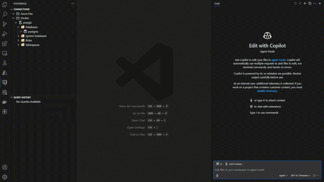Screen dimensions: 324x182
Task: Expand the Roles folder
Action: [x=18, y=40]
